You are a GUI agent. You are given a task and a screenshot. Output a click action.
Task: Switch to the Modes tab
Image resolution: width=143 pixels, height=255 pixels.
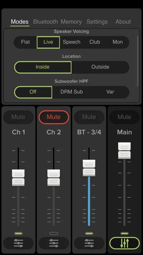pos(20,22)
